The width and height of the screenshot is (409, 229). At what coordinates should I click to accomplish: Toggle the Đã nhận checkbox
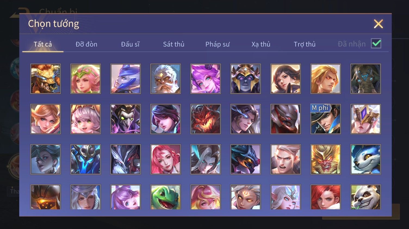376,43
